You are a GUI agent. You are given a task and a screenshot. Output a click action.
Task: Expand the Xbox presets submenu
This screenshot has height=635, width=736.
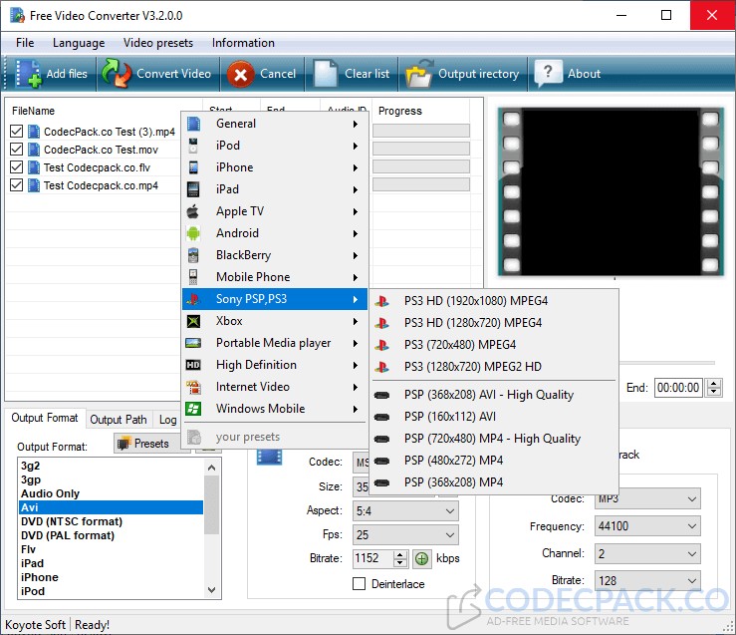pos(274,321)
